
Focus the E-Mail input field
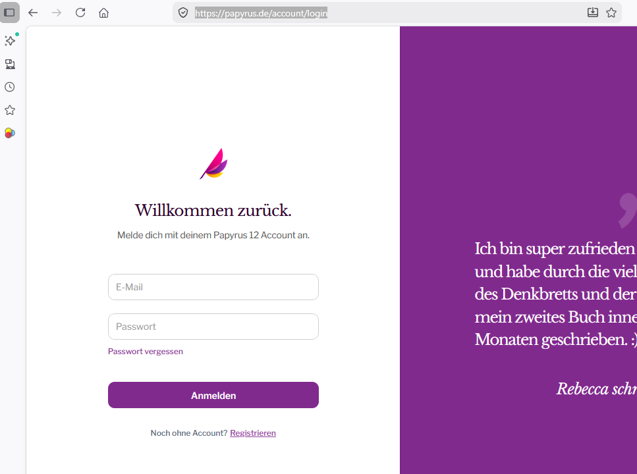click(213, 287)
